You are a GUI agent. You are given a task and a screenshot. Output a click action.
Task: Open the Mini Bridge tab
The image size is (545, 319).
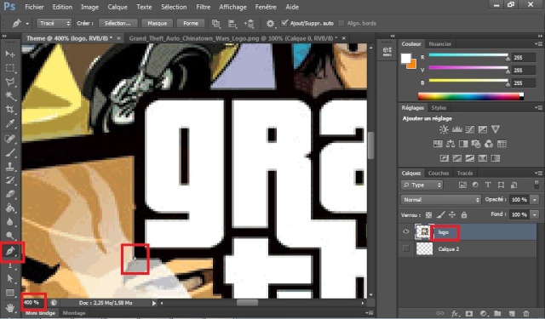41,313
